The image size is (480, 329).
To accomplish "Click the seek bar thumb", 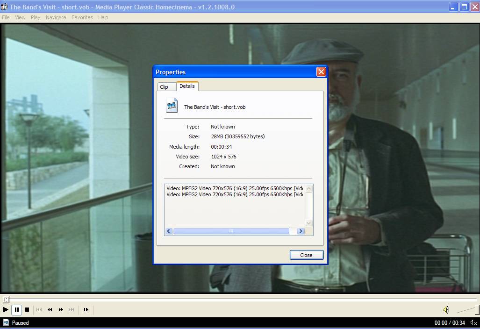I will (6, 299).
